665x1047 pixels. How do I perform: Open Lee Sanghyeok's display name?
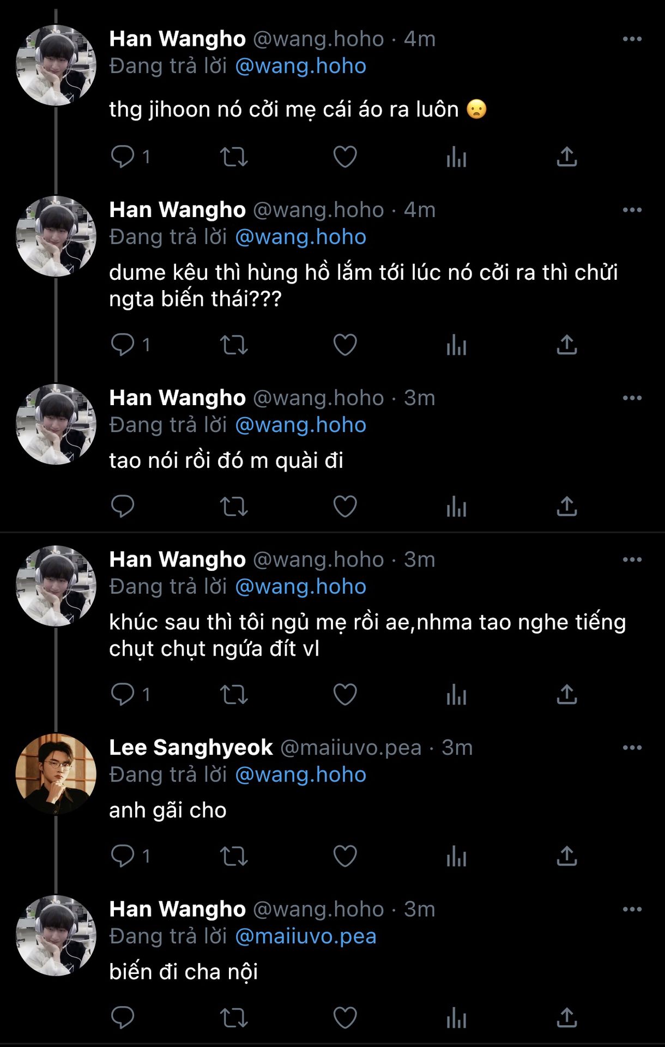[191, 748]
